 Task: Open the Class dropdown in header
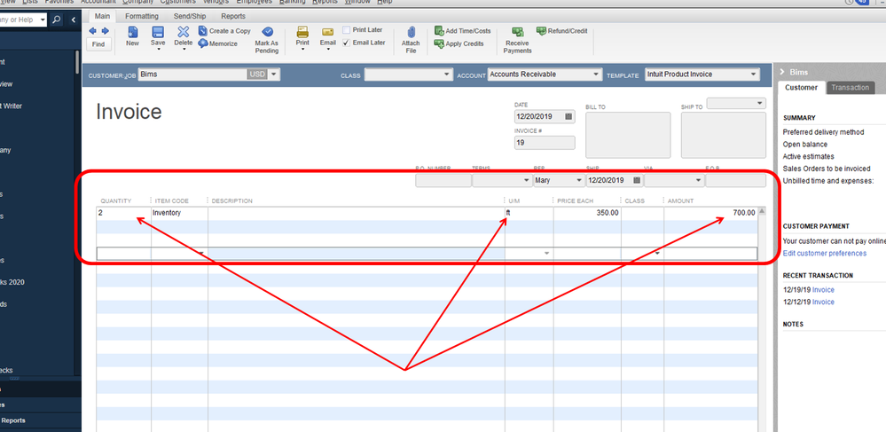[447, 75]
